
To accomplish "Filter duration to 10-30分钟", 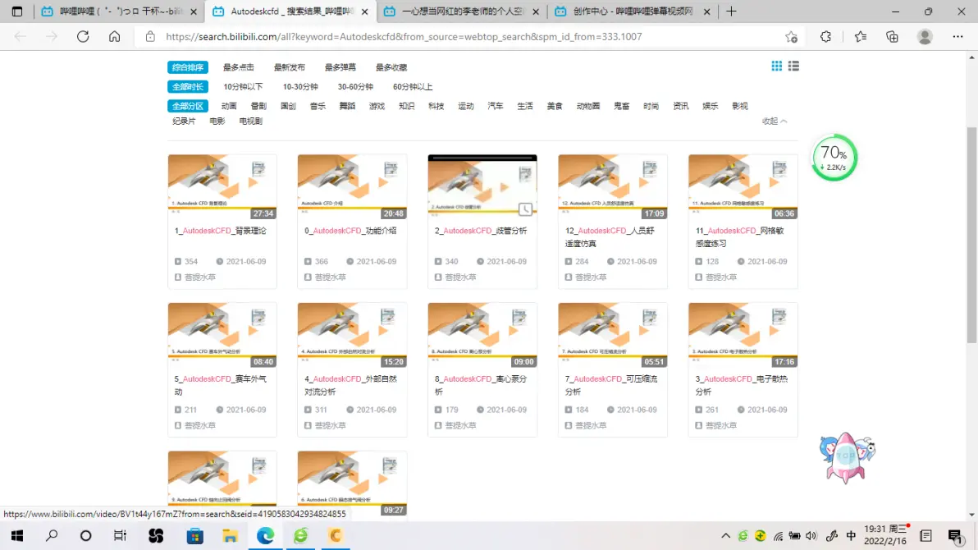I will [300, 87].
